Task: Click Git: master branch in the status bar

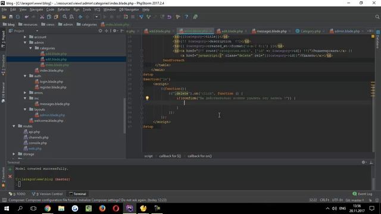Action: (x=355, y=200)
